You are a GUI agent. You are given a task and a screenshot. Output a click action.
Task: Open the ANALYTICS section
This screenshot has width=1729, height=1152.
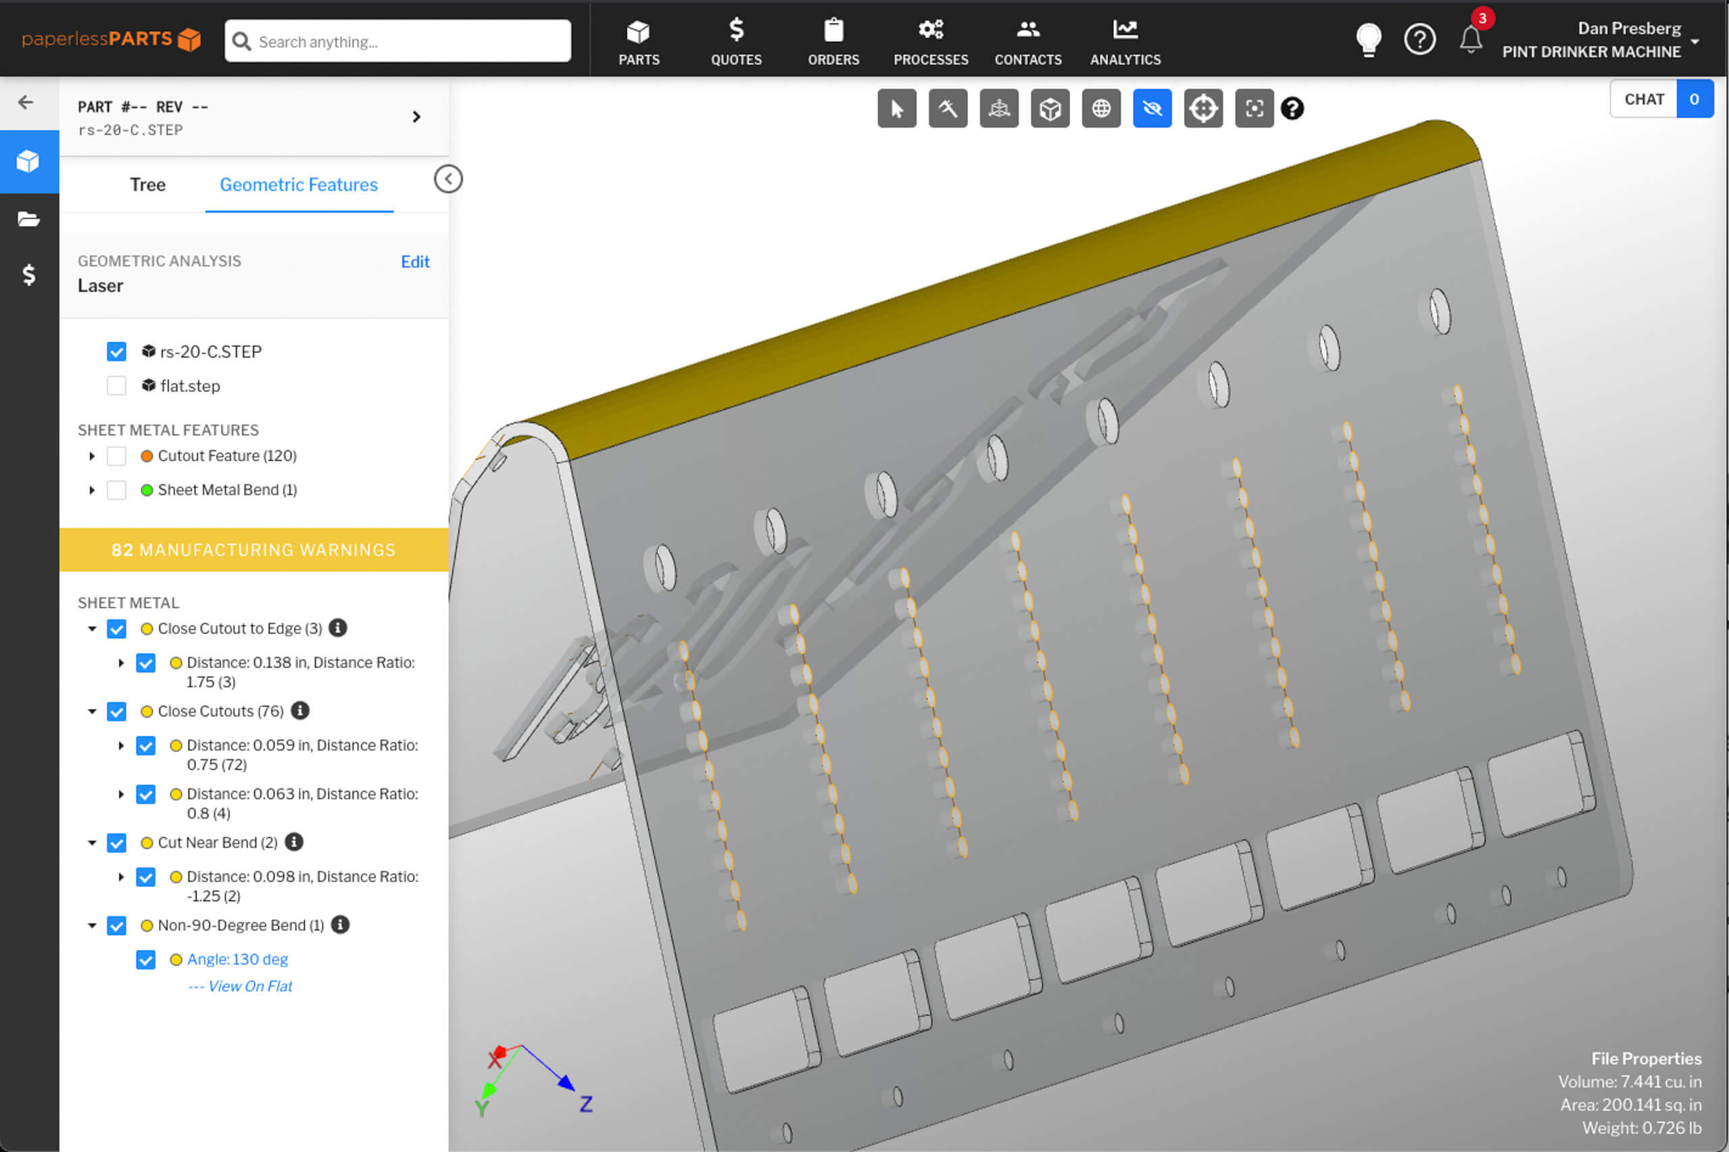click(1125, 41)
